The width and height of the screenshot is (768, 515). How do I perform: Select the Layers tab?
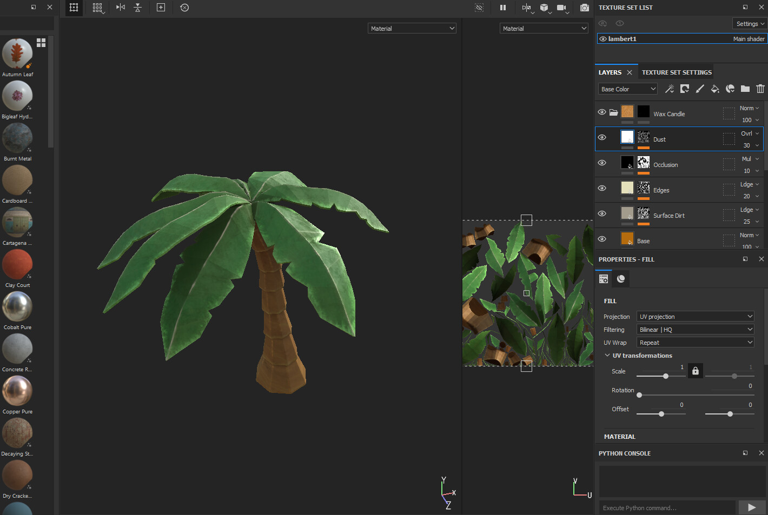coord(610,72)
